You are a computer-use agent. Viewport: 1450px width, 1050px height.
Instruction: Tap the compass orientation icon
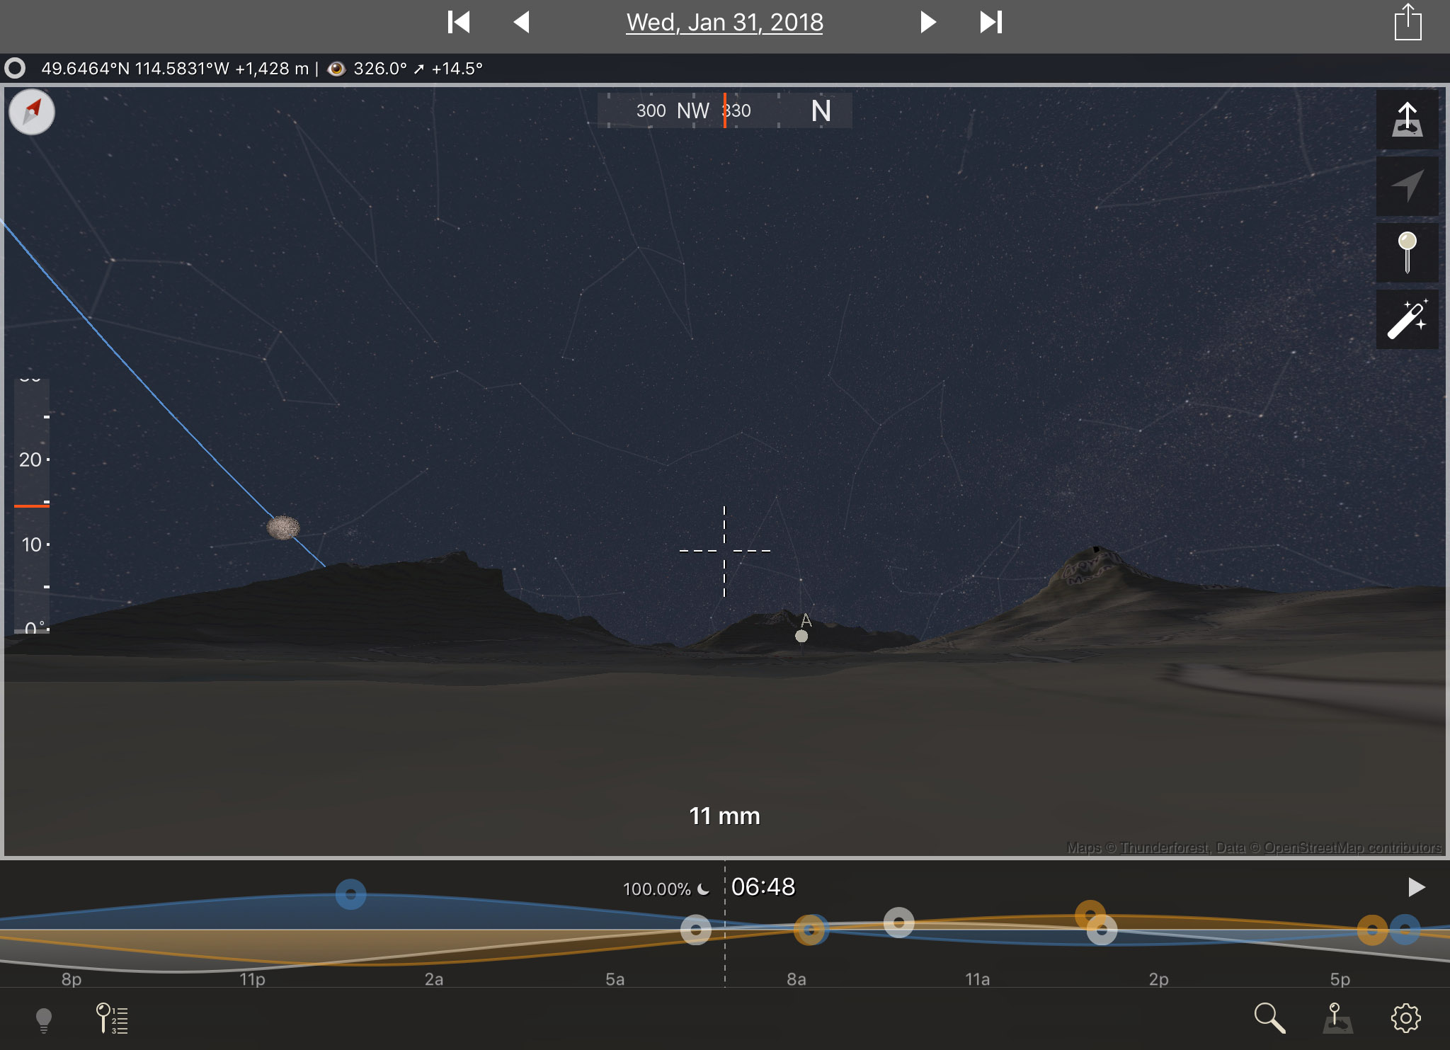pos(32,112)
